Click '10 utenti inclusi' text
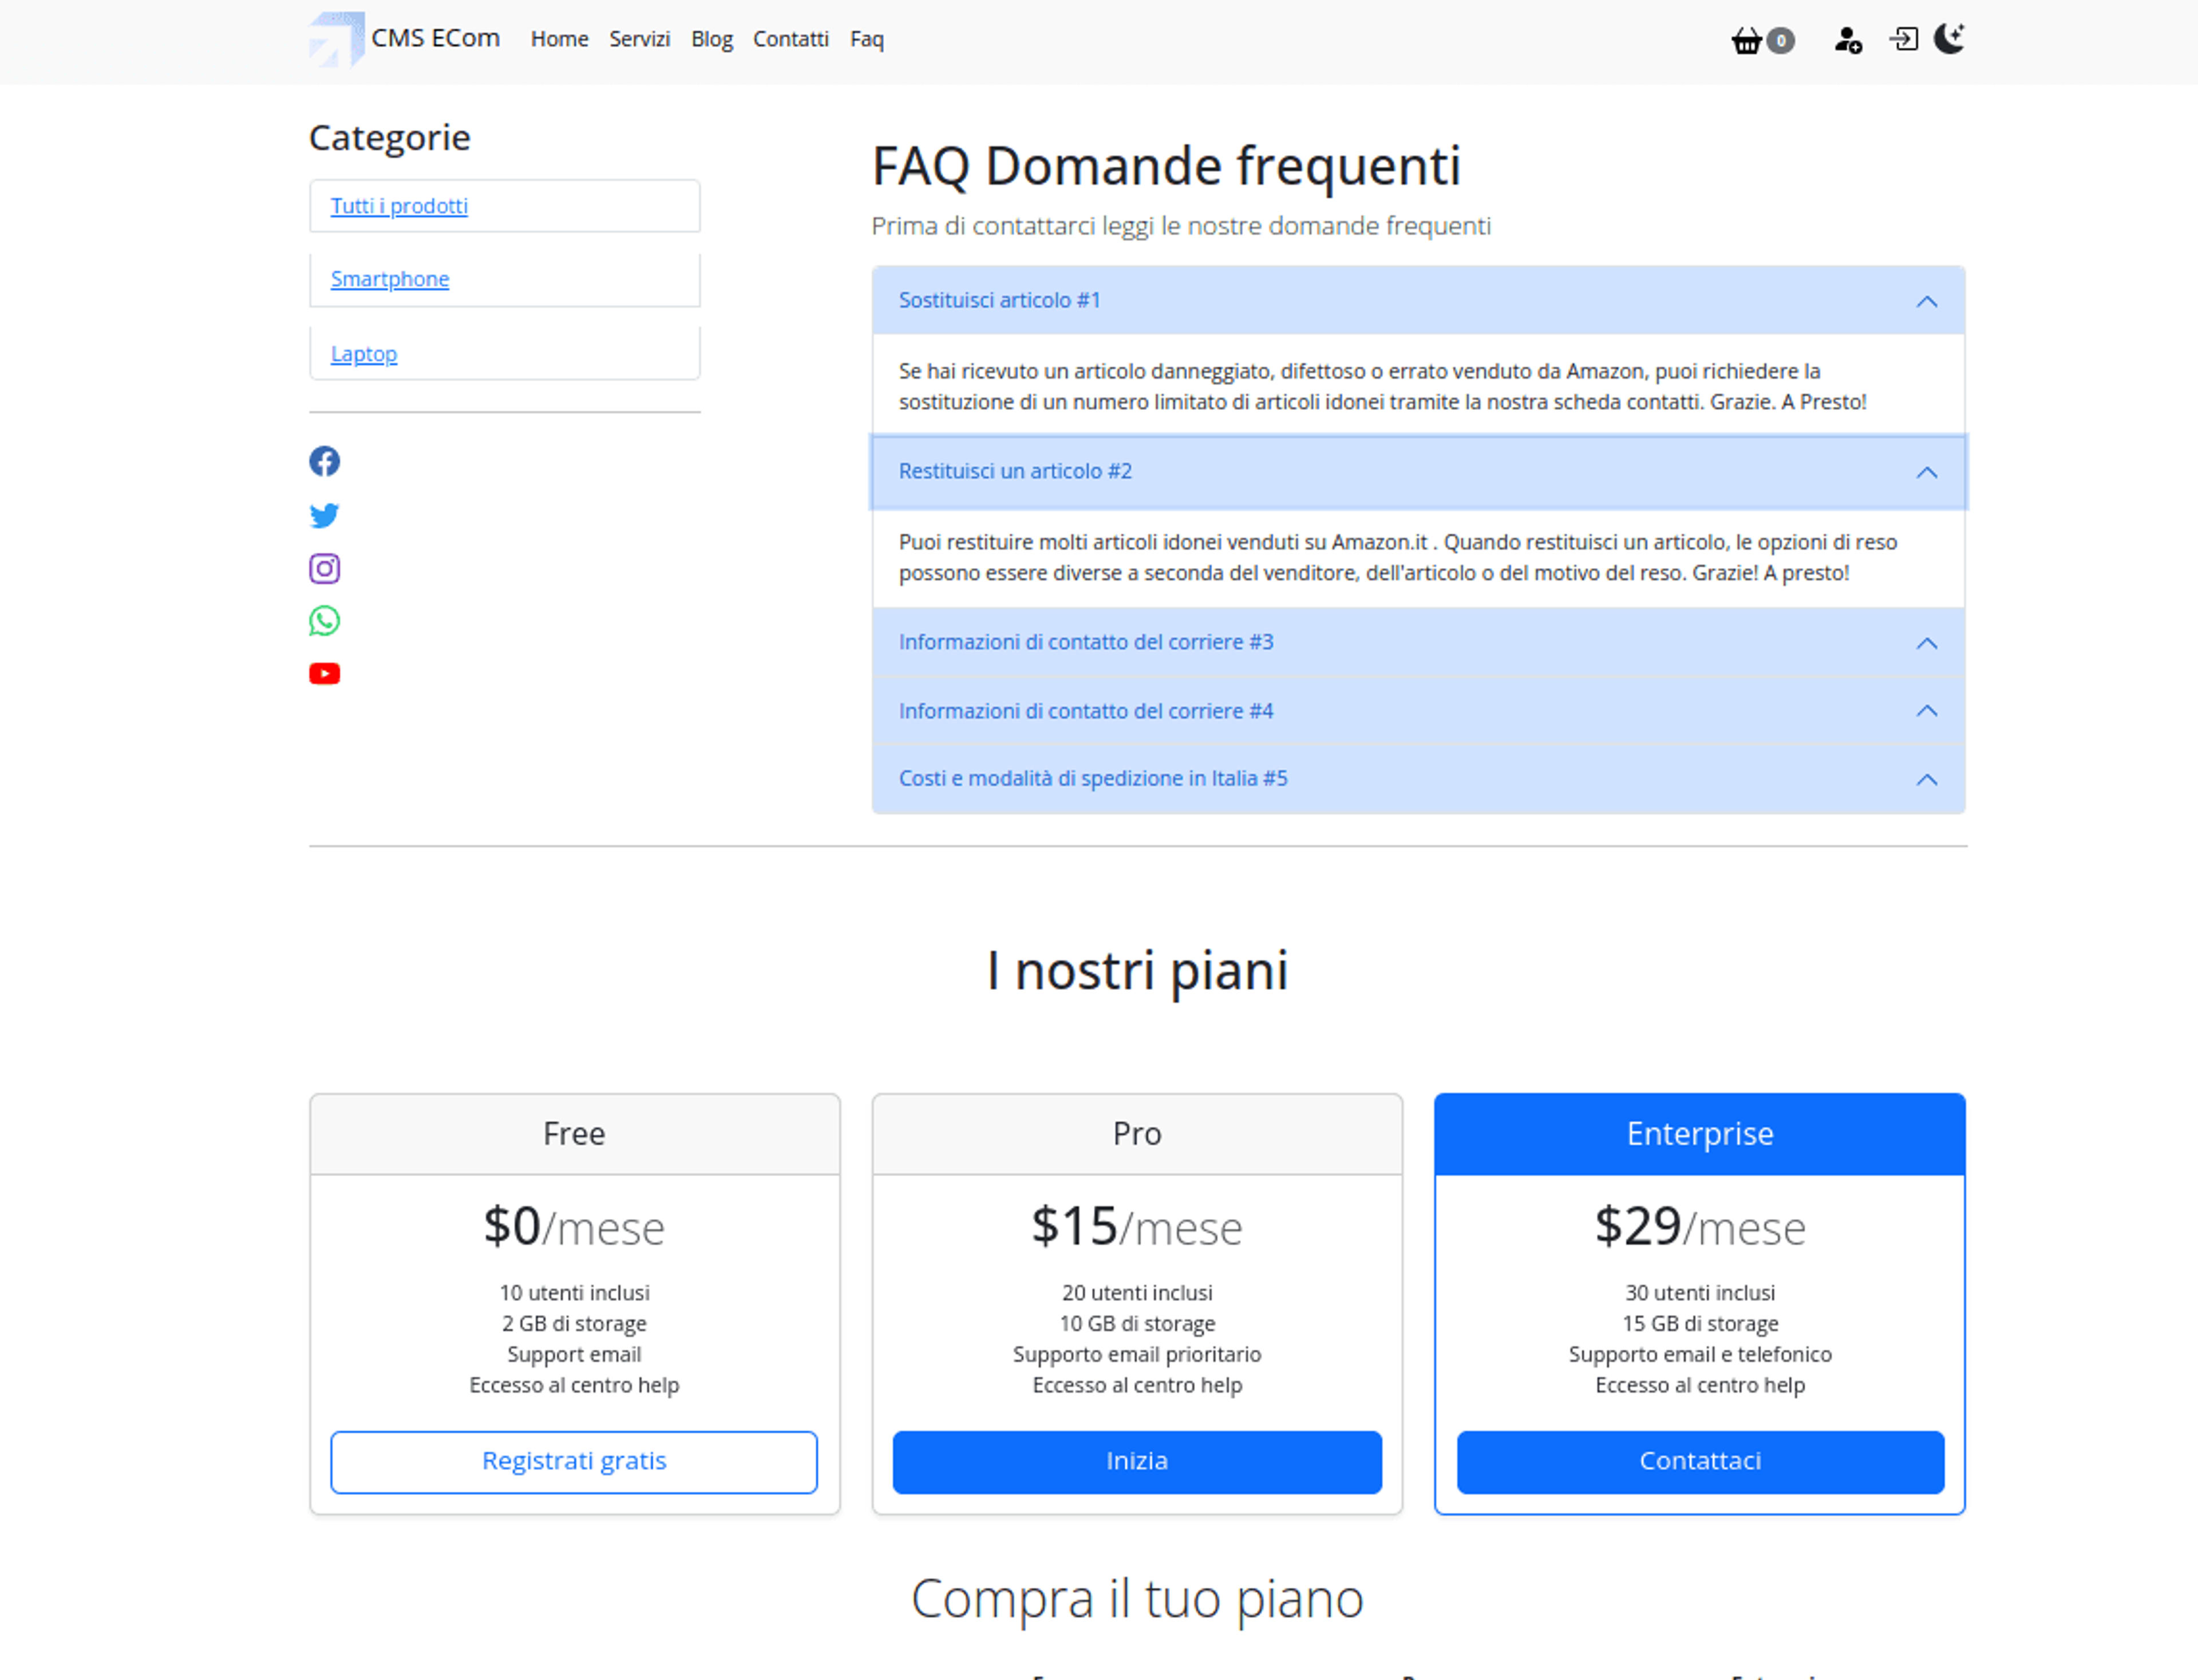Screen dimensions: 2198x1680 tap(574, 1293)
